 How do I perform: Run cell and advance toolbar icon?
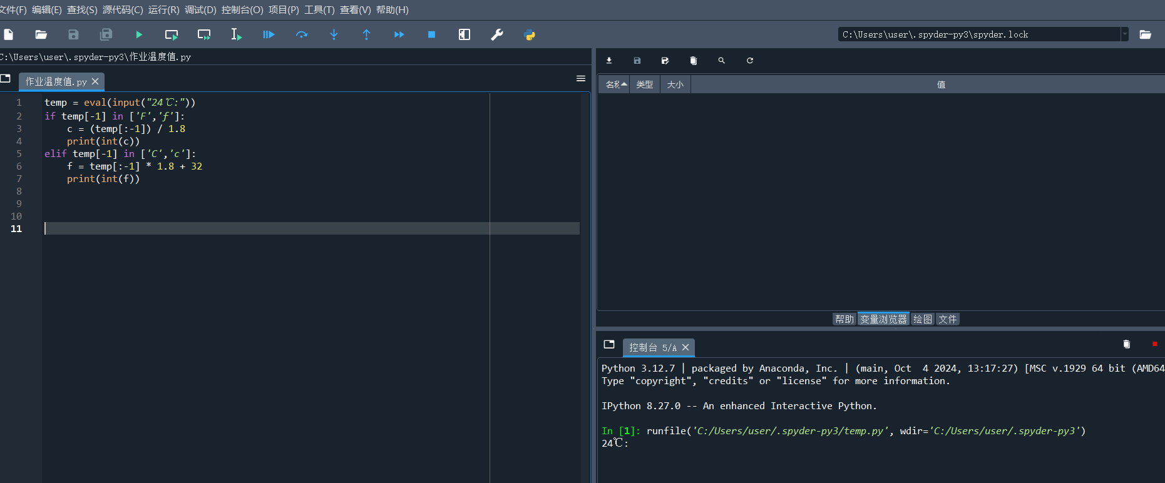(204, 34)
